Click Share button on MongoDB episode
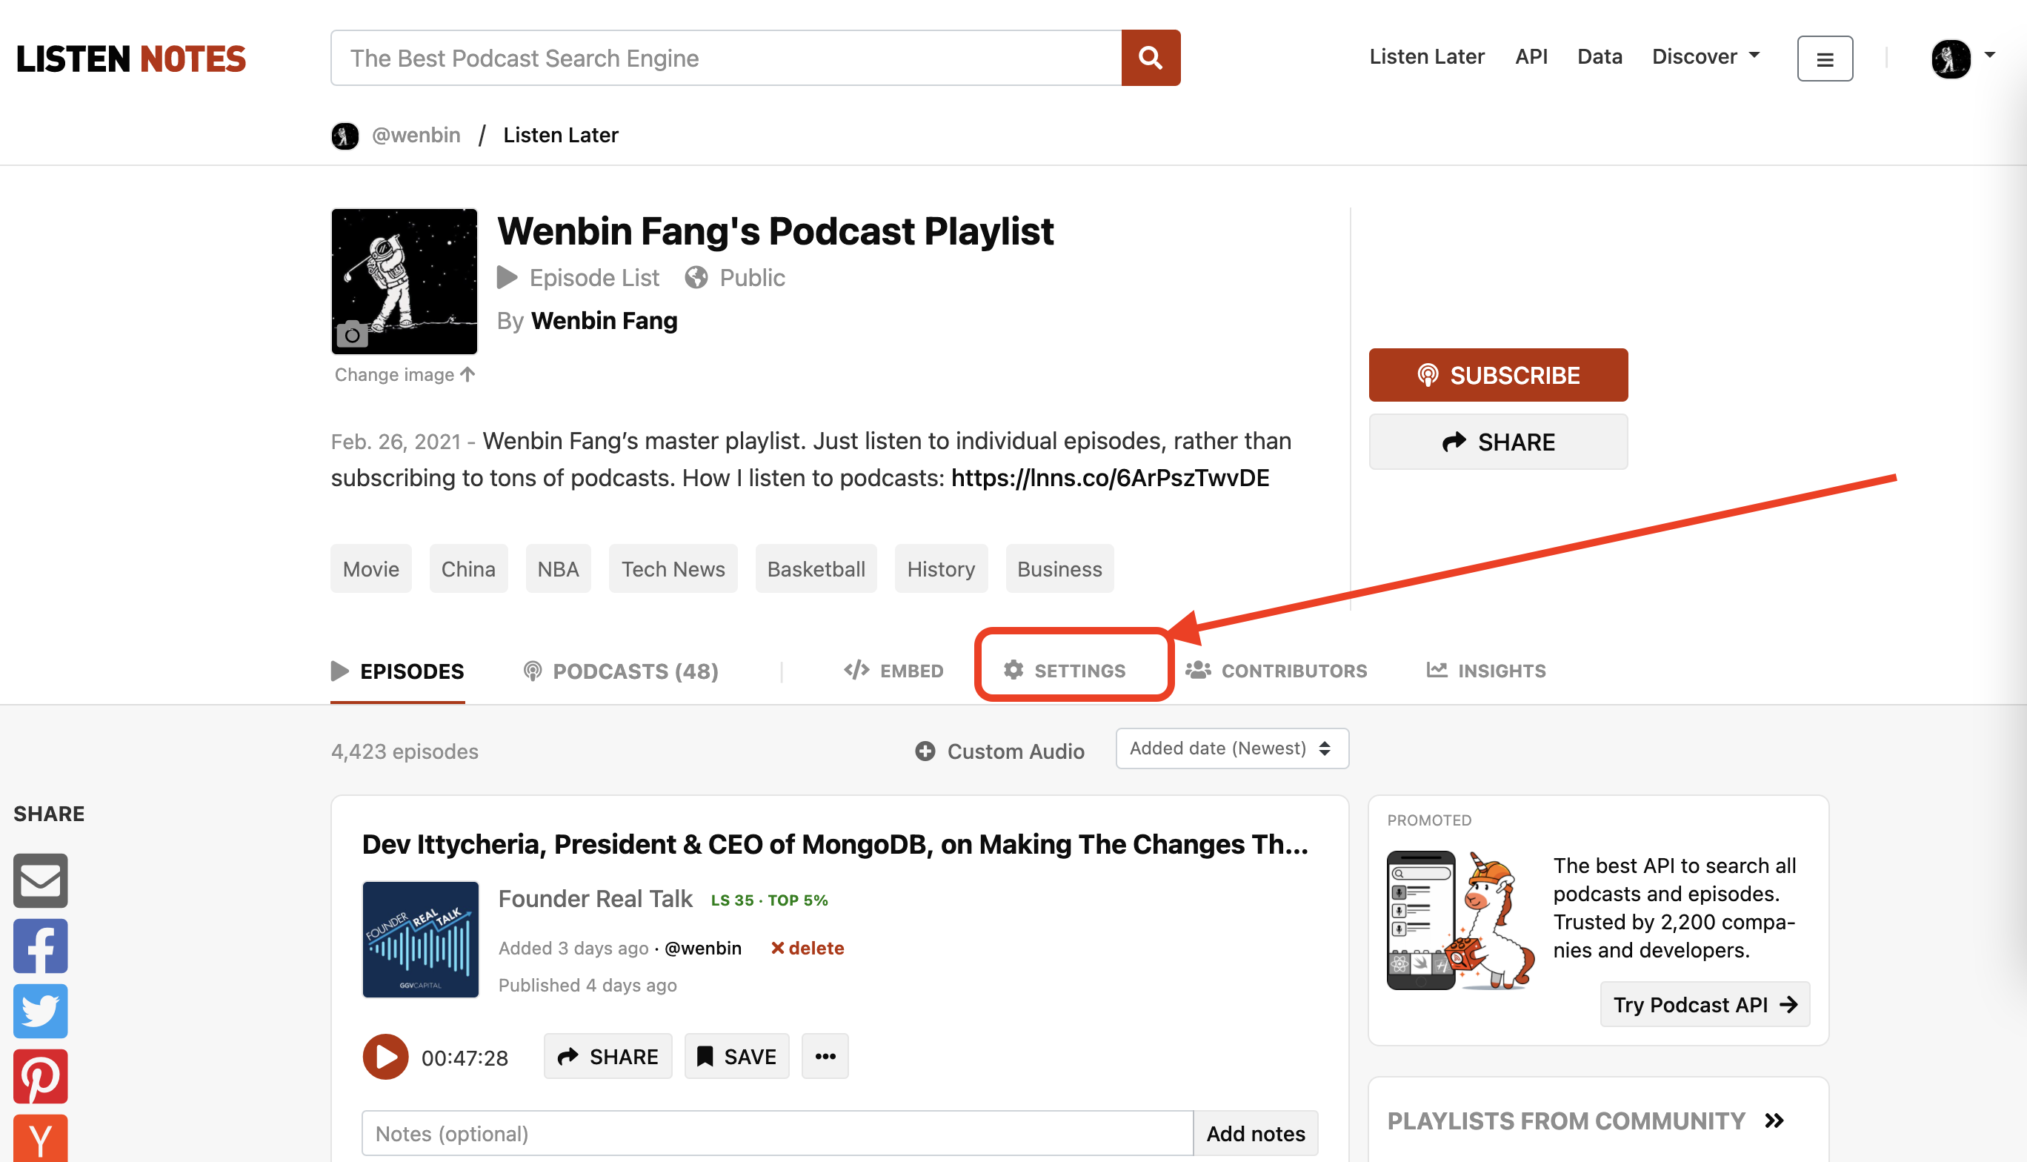The image size is (2027, 1162). click(x=608, y=1057)
